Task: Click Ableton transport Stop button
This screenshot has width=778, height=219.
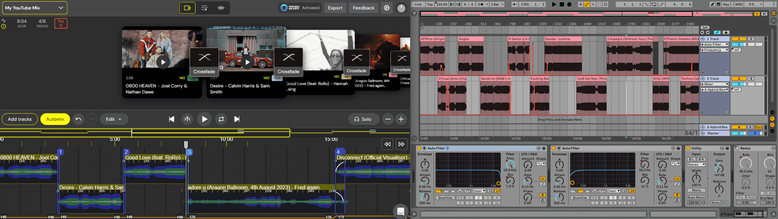Action: 561,4
